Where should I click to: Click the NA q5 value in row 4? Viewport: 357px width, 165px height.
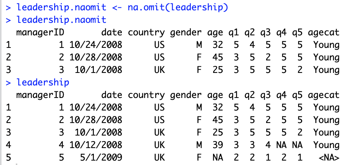coord(297,145)
